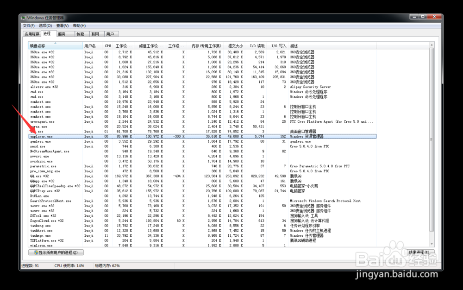Image resolution: width=463 pixels, height=290 pixels.
Task: Sort by the 映像名称 column header
Action: pyautogui.click(x=55, y=46)
